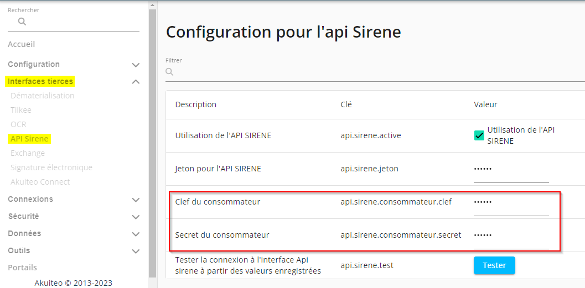Select API Sirene in the sidebar
Screen dimensions: 585x288
[x=30, y=139]
